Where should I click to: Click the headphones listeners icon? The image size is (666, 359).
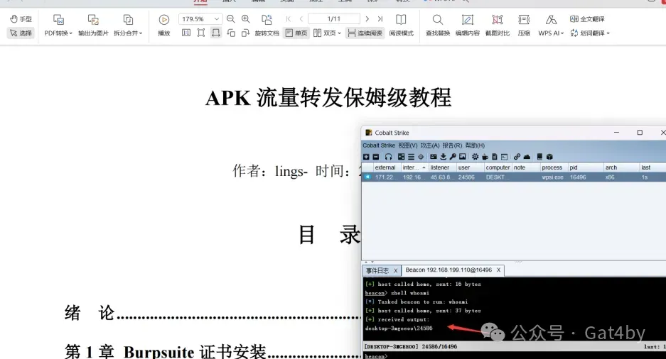click(388, 157)
